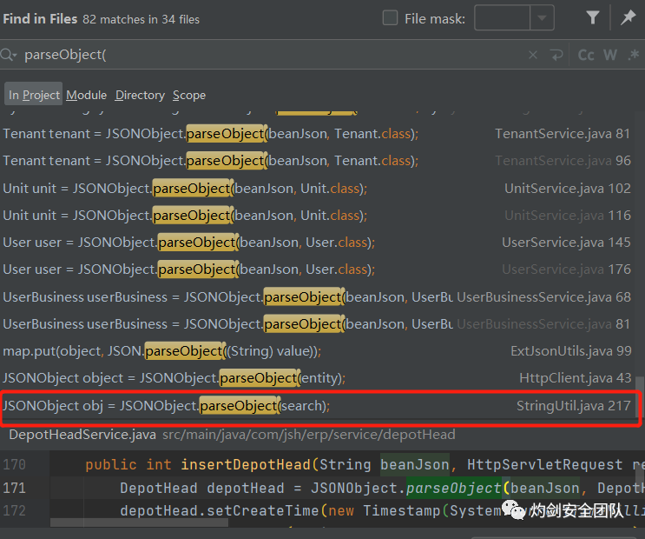The width and height of the screenshot is (645, 539).
Task: Select result UserBusinessService.java 81
Action: 317,324
